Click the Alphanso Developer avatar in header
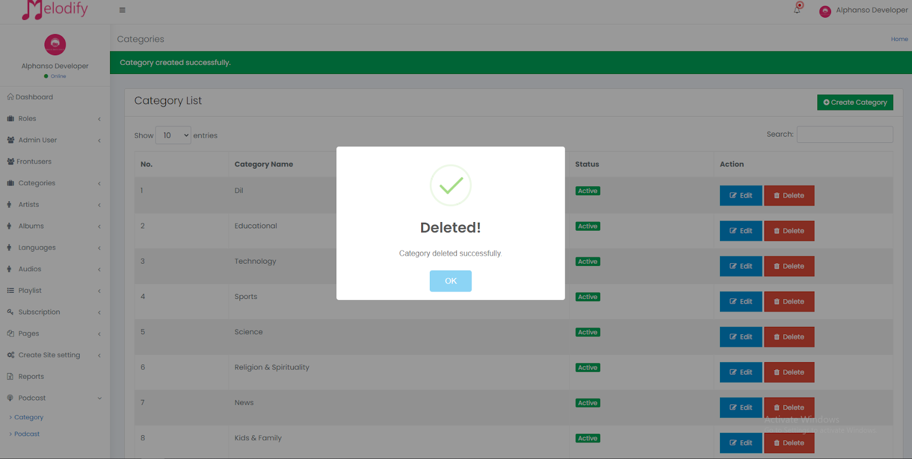The image size is (912, 459). [825, 11]
